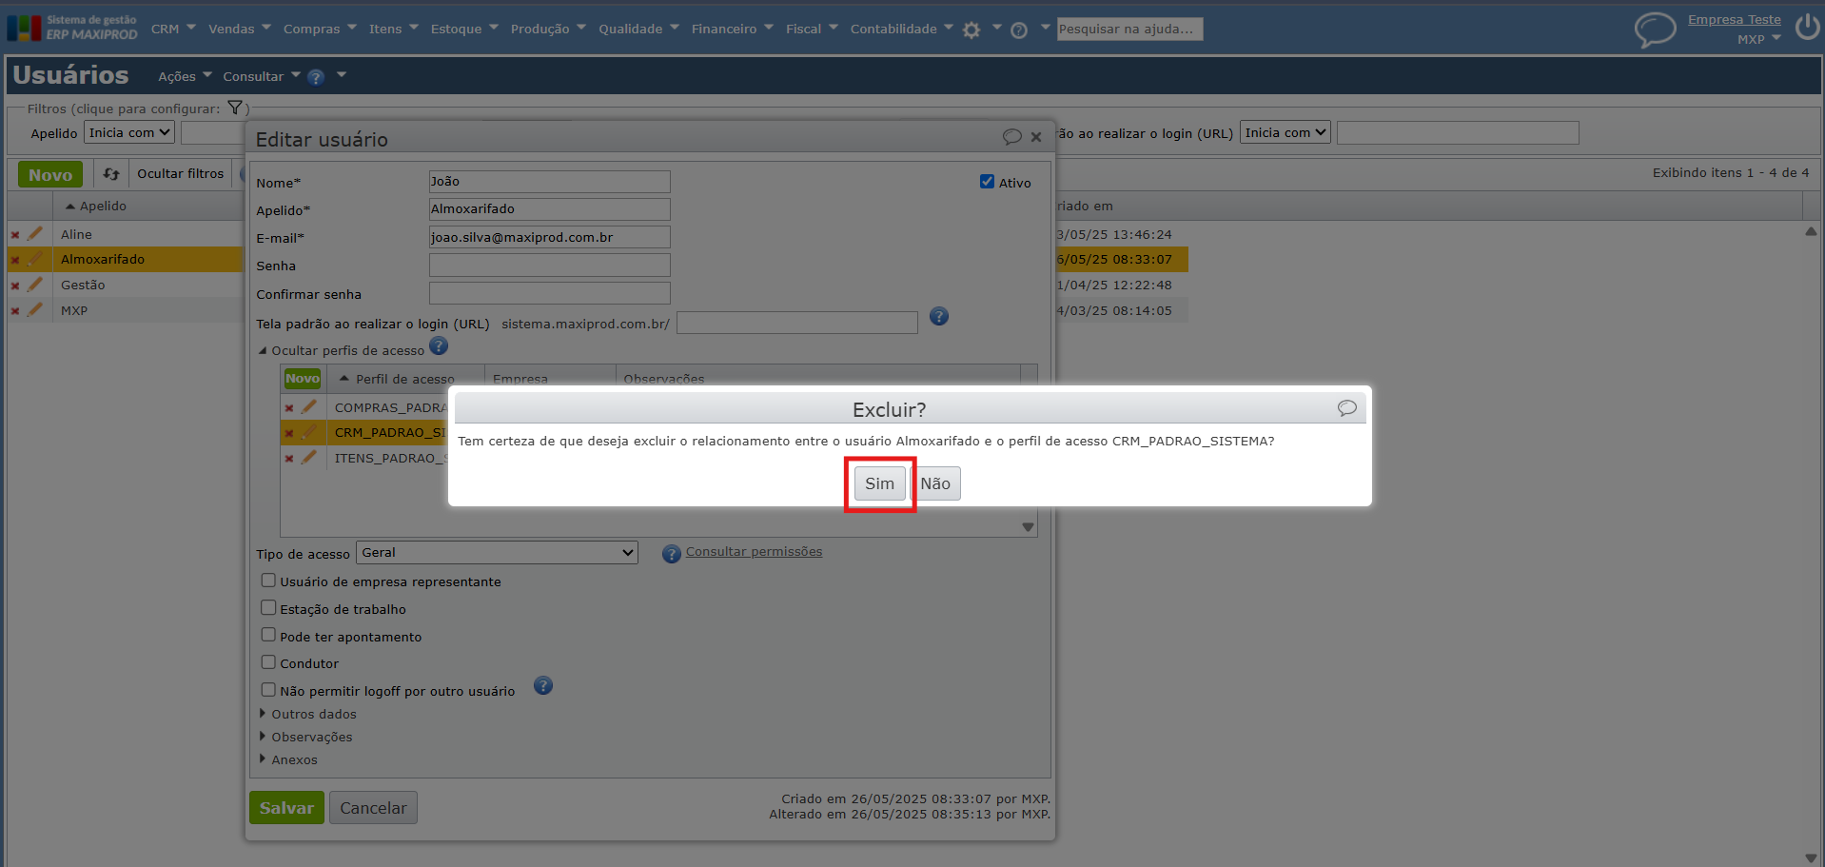1825x867 pixels.
Task: Open the Vendas menu
Action: point(240,30)
